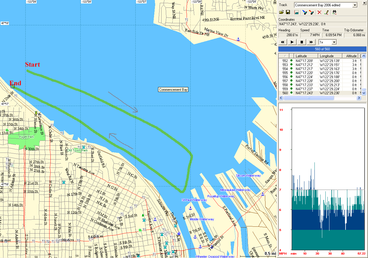Click the binoculars find-track icon
The width and height of the screenshot is (368, 258).
pyautogui.click(x=335, y=12)
